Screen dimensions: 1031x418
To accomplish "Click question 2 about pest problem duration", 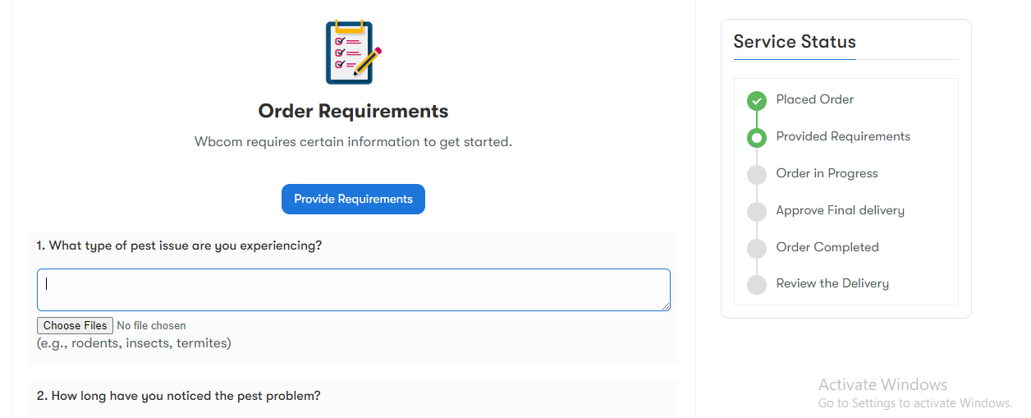I will [178, 396].
